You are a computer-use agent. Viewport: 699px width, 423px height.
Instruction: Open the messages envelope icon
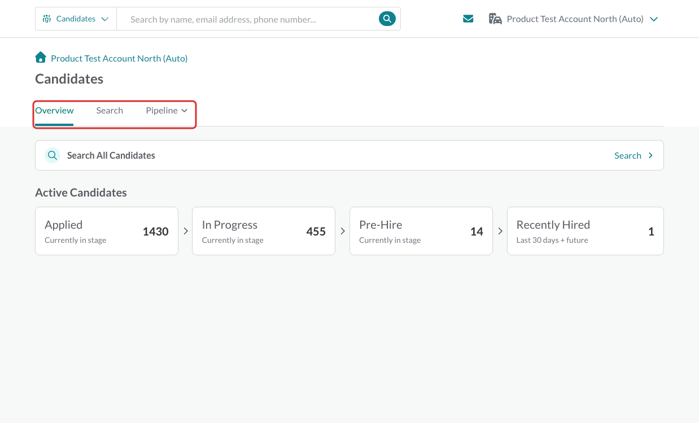(468, 19)
